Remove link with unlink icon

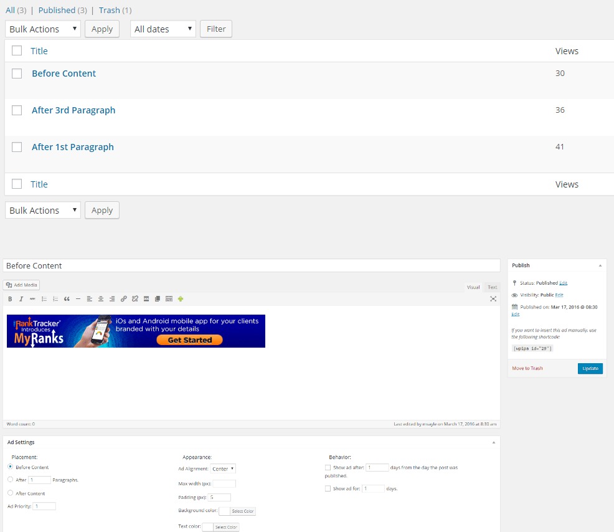pyautogui.click(x=135, y=299)
